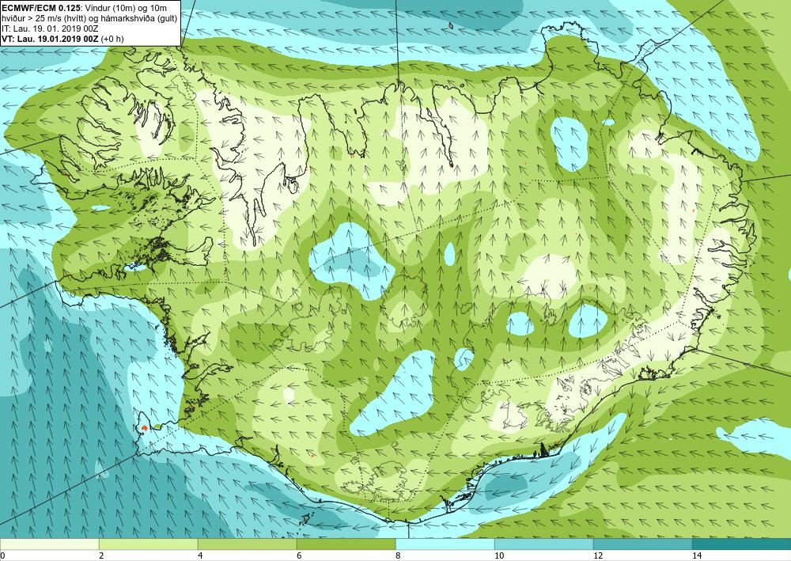Click the legend label "4"
Image resolution: width=791 pixels, height=561 pixels.
coord(200,555)
